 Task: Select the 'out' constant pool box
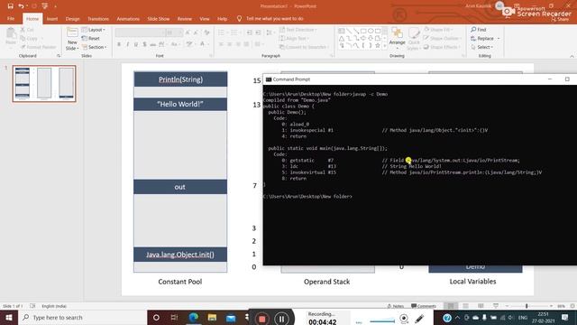coord(180,187)
